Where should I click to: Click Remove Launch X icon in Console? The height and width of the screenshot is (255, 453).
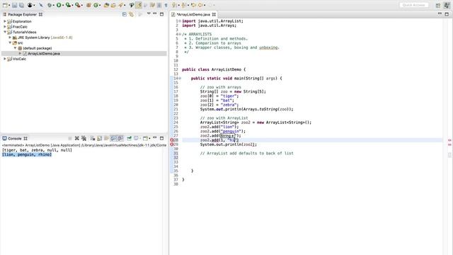pos(77,138)
